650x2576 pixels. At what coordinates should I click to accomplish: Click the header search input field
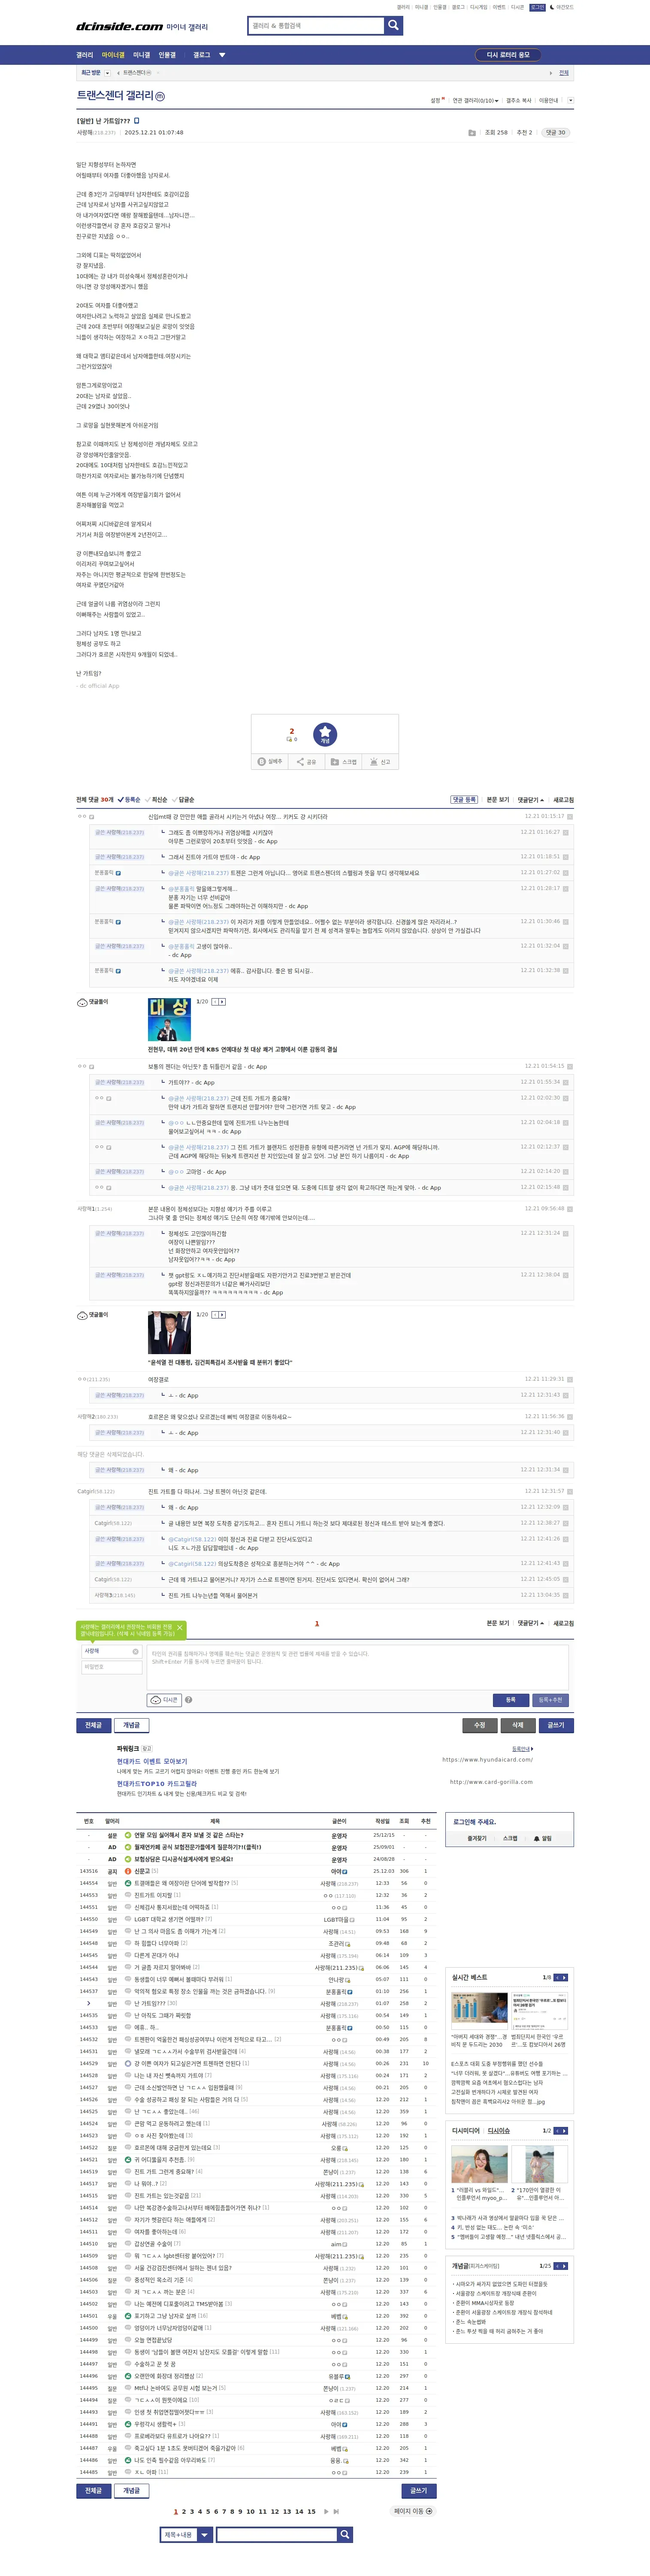(x=316, y=26)
